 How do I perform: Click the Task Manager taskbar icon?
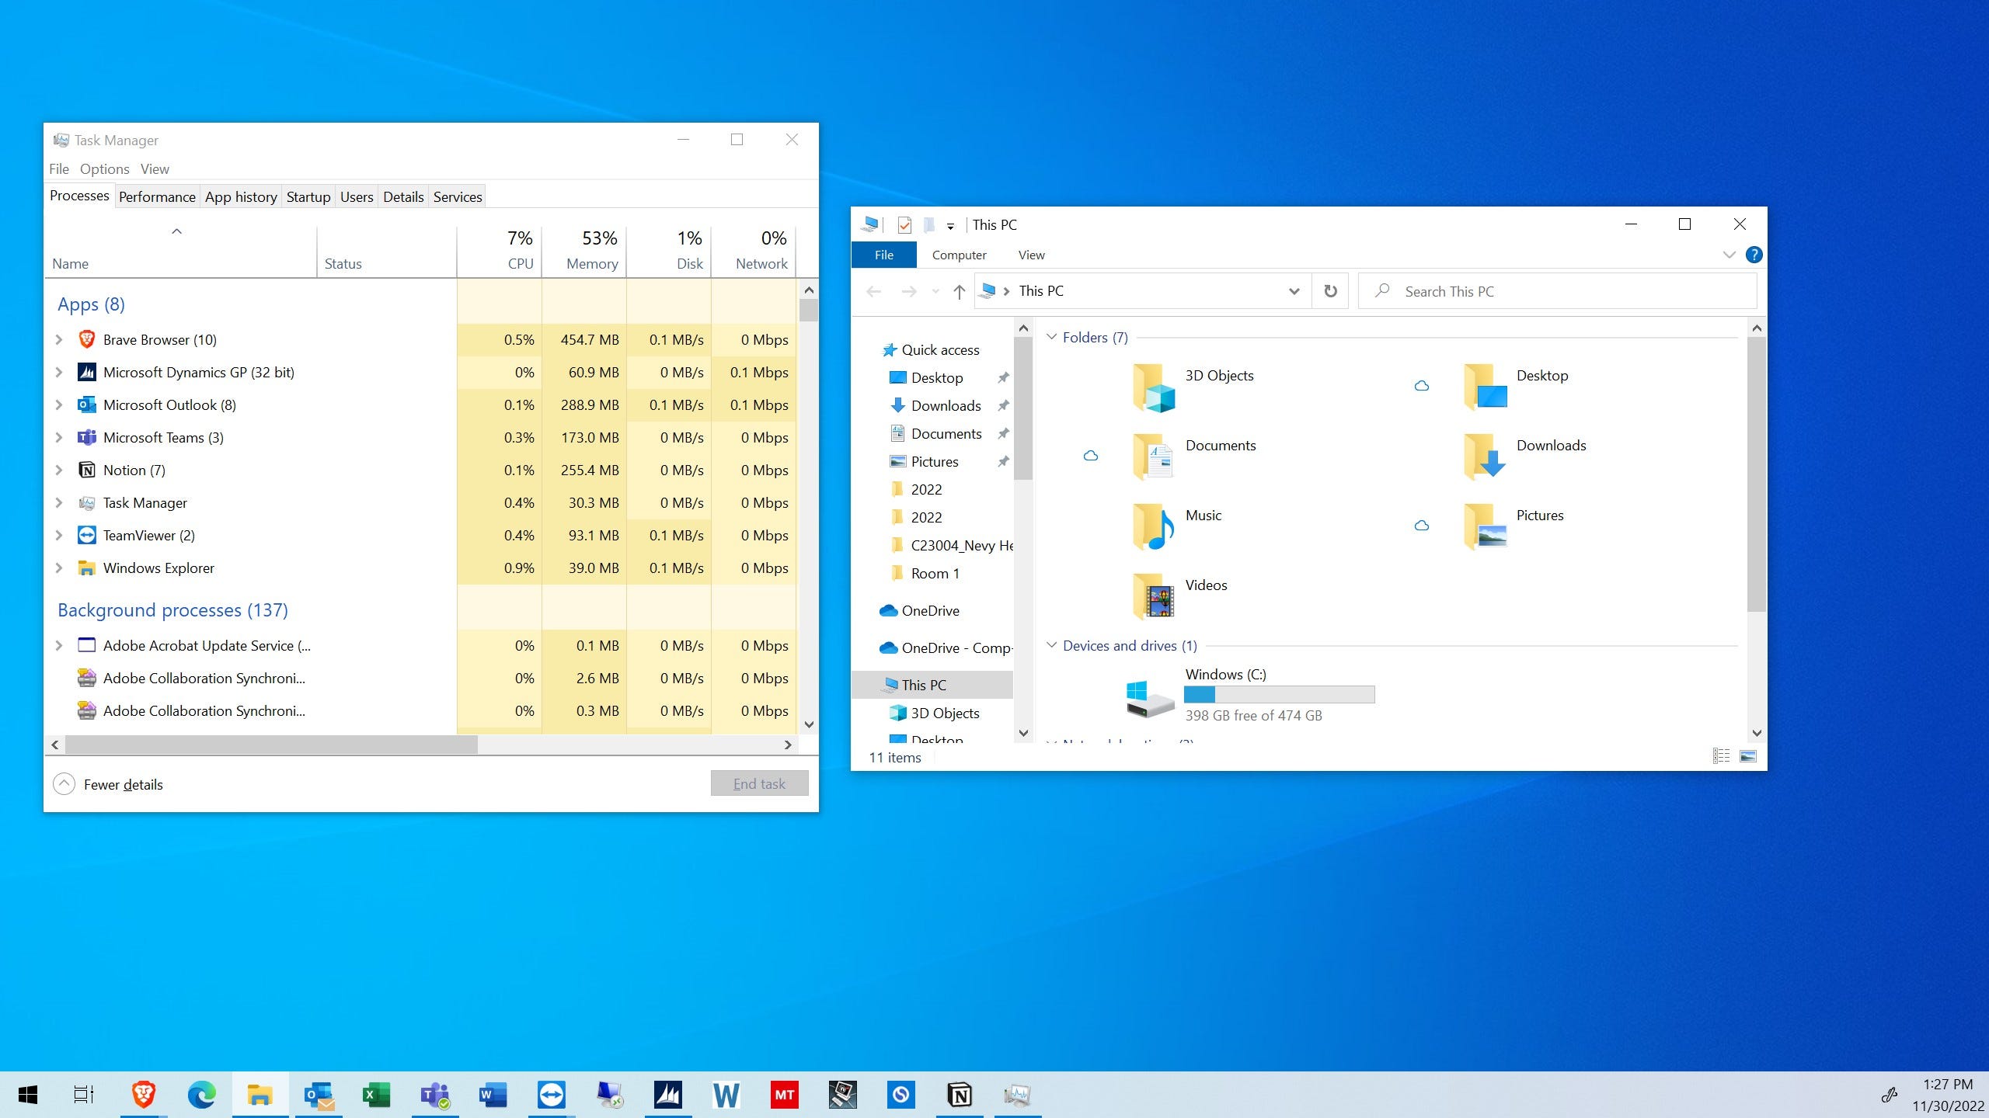1018,1095
